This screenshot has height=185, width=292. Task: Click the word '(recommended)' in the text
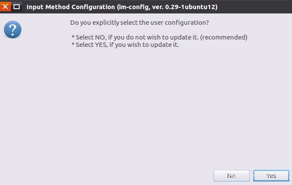coord(227,37)
